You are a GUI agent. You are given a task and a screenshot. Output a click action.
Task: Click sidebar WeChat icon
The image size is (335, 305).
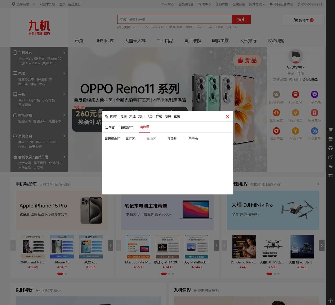pyautogui.click(x=331, y=166)
